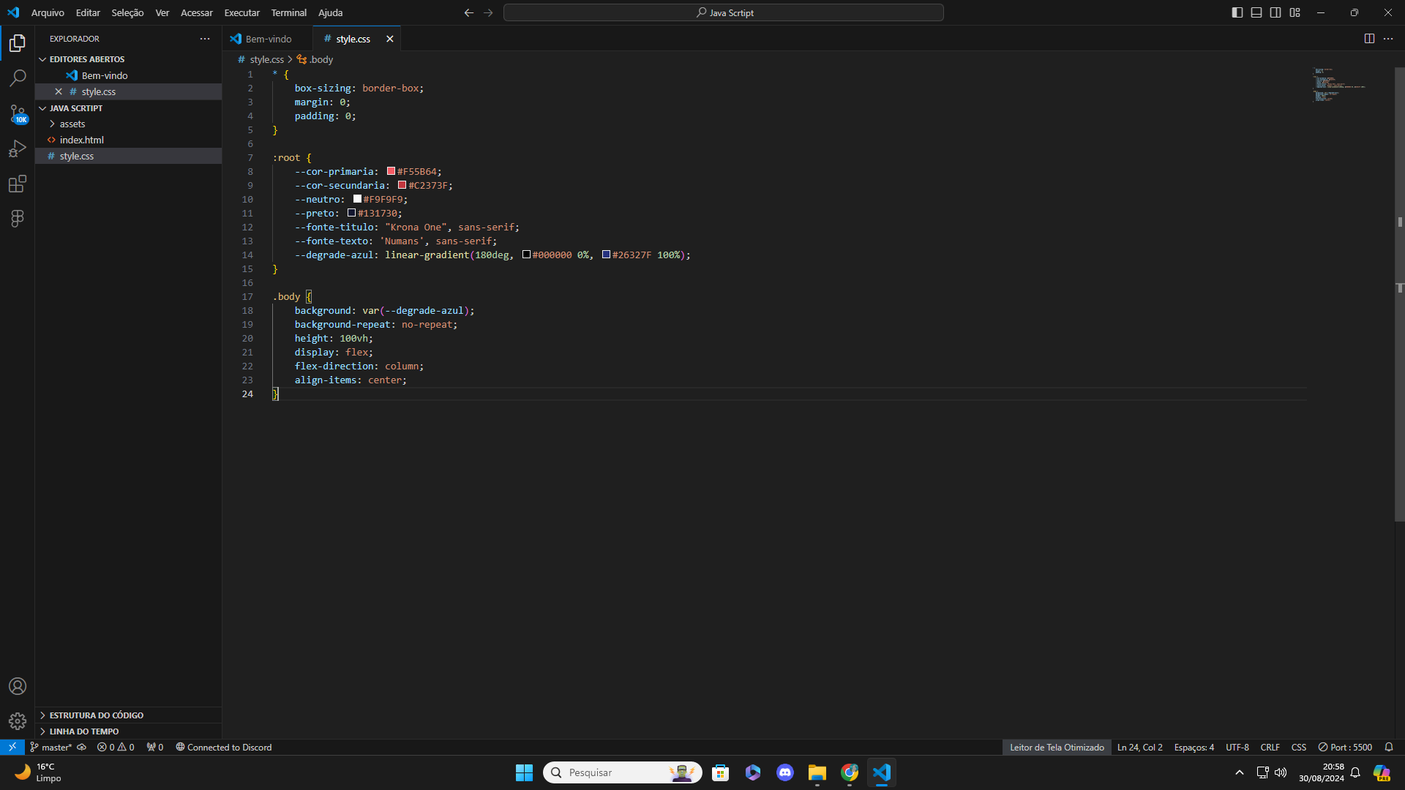The width and height of the screenshot is (1405, 790).
Task: Switch to the Bem-vindo tab
Action: (268, 39)
